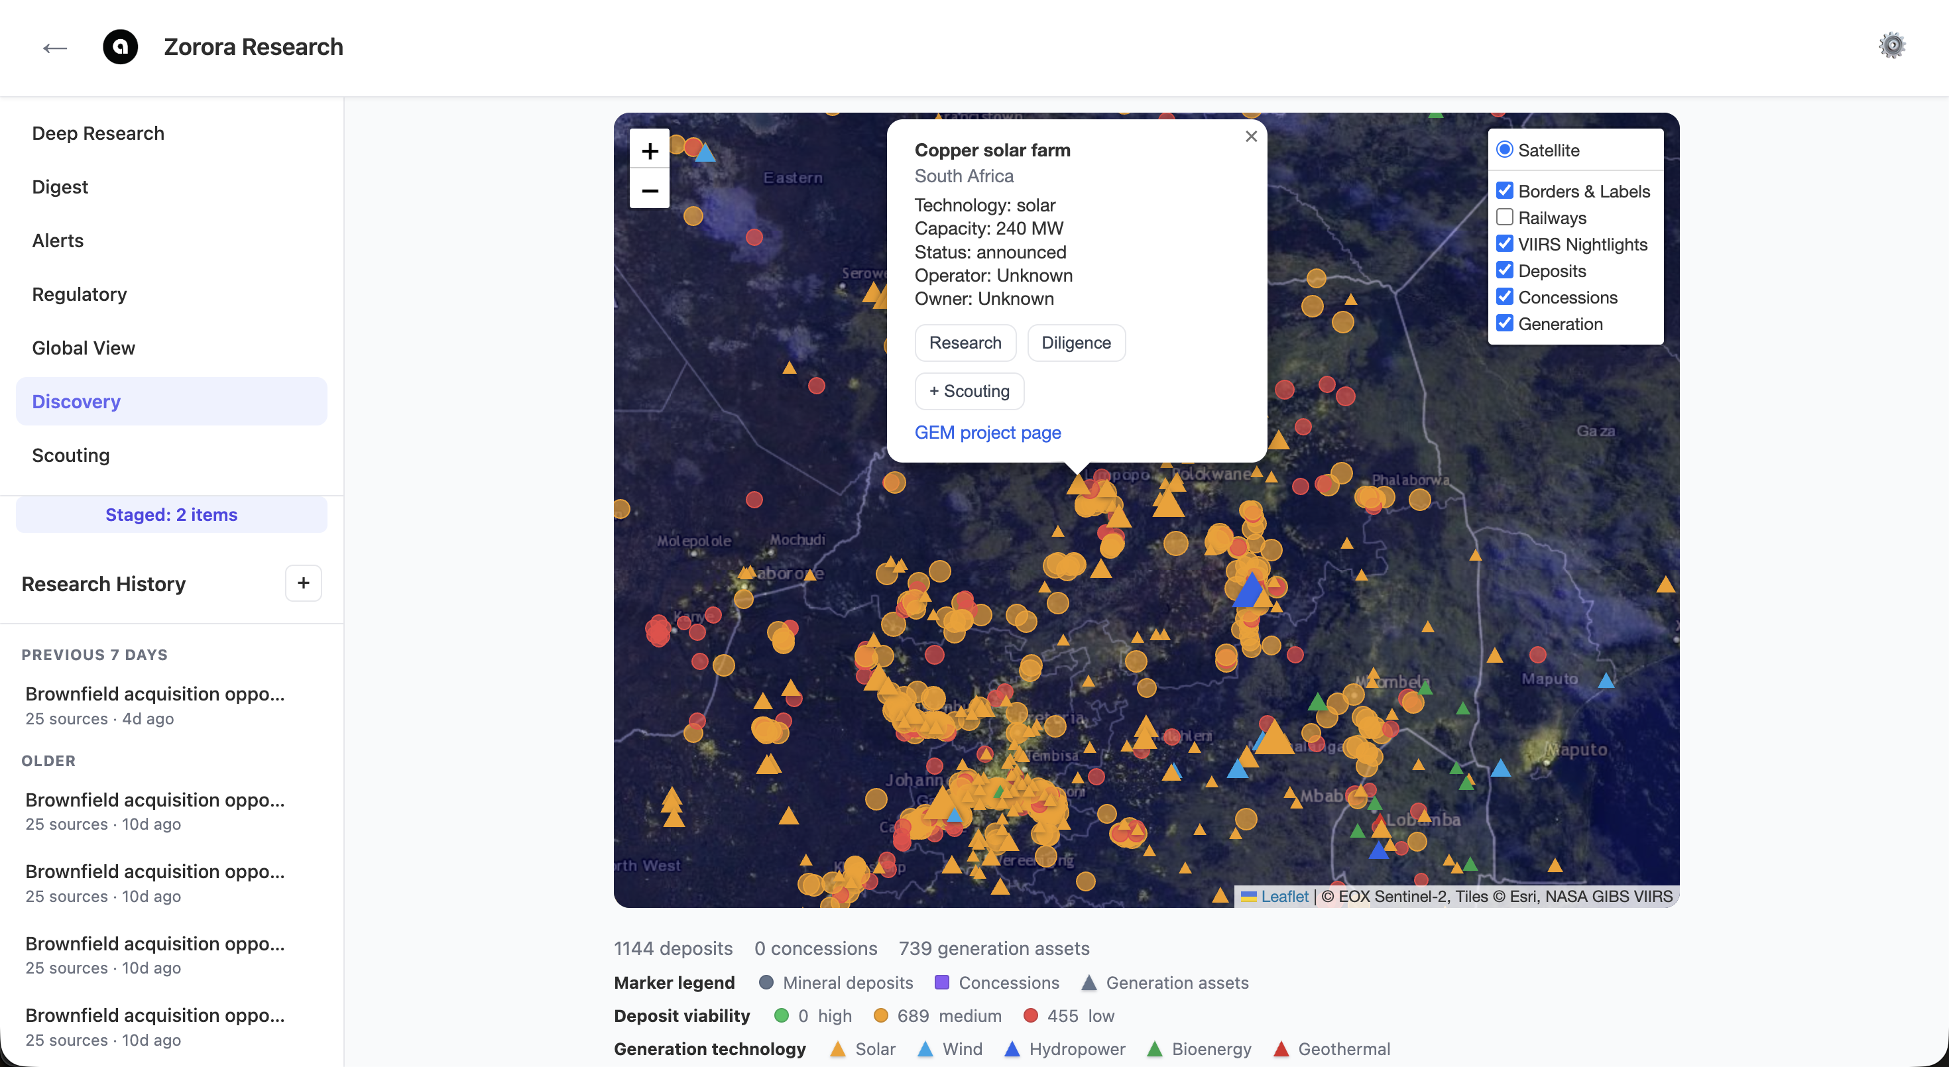Close the Copper solar farm popup
Image resolution: width=1949 pixels, height=1067 pixels.
[1251, 136]
